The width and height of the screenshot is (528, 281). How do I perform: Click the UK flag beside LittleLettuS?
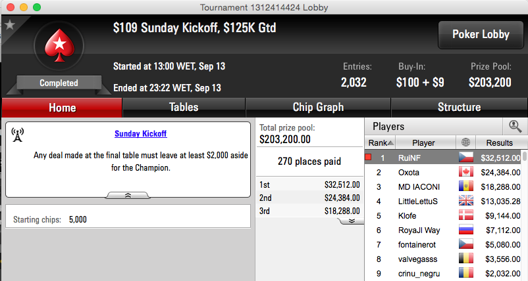[x=466, y=201]
